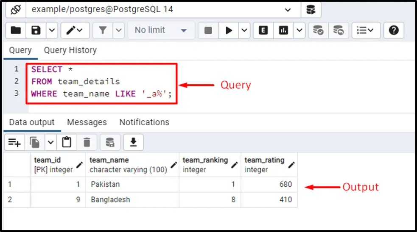The width and height of the screenshot is (417, 232).
Task: Stop the running query
Action: [208, 30]
